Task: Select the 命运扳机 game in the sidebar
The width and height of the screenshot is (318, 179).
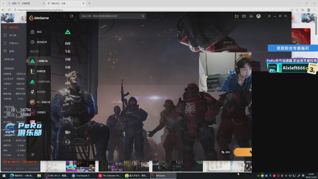Action: tap(39, 92)
